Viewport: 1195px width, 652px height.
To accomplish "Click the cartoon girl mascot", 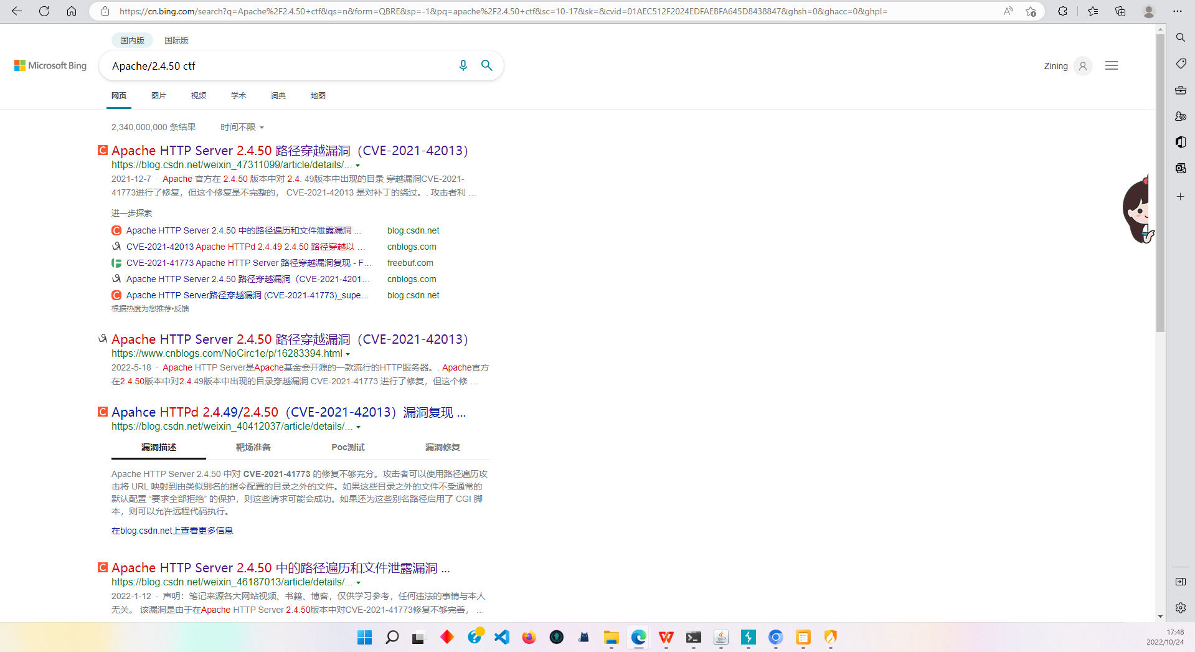I will pos(1139,209).
